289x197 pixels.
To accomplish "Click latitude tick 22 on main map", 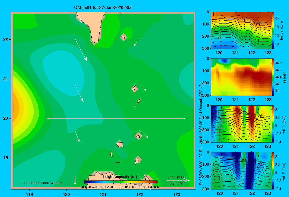I will [x=6, y=39].
